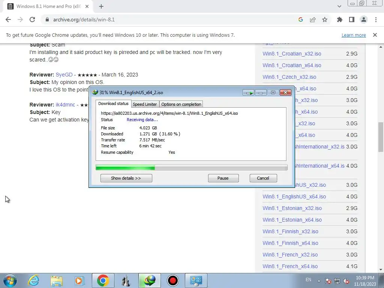Open muted volume tray icon
Viewport: 384px width, 288px height.
pos(346,281)
